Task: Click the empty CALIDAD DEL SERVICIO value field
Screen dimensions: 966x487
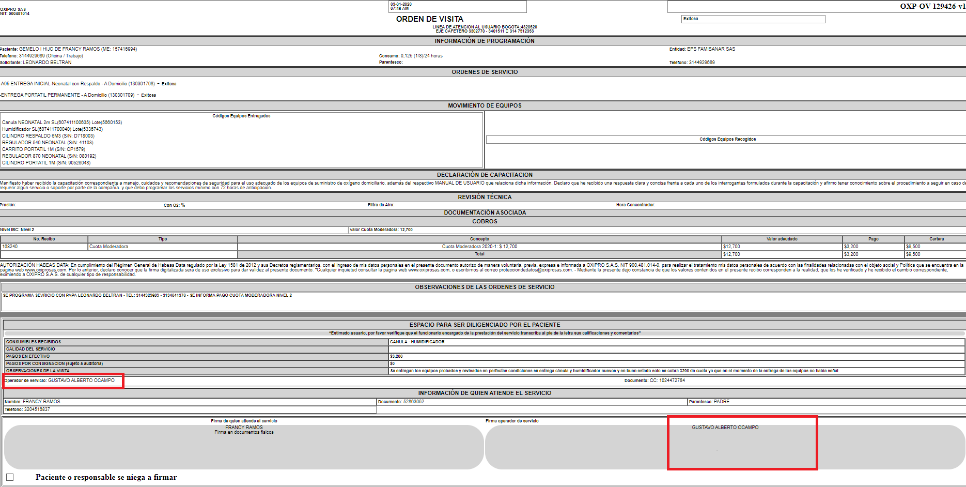Action: click(x=676, y=349)
